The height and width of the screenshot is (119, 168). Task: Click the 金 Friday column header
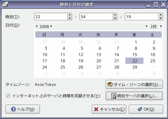tap(134, 35)
